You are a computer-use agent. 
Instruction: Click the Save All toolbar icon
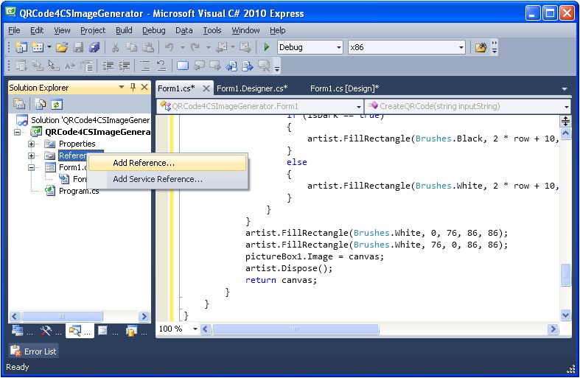click(x=94, y=47)
